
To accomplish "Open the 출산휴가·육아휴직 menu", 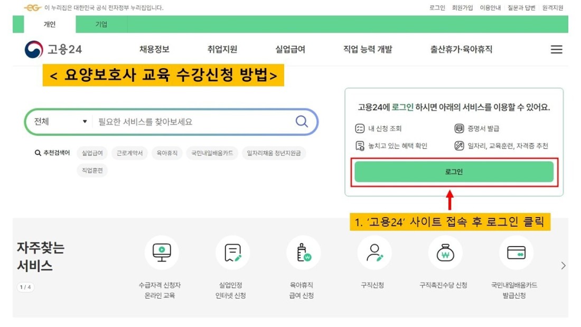I will click(x=461, y=49).
